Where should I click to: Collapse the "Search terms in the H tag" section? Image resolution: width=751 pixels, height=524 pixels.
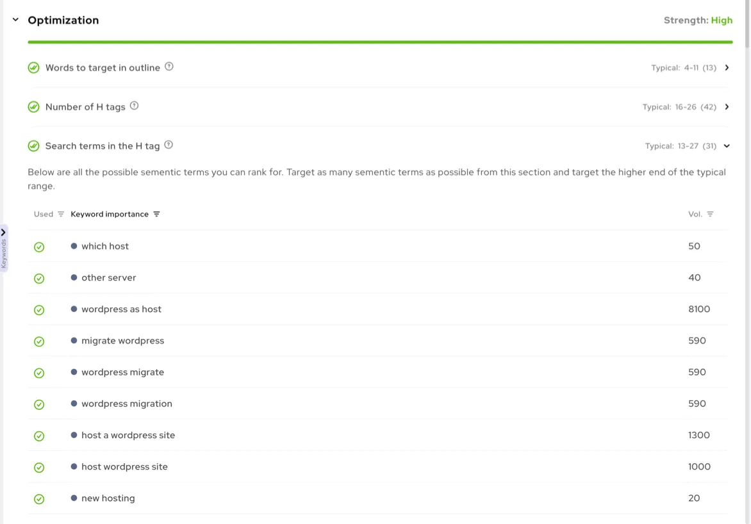[726, 145]
